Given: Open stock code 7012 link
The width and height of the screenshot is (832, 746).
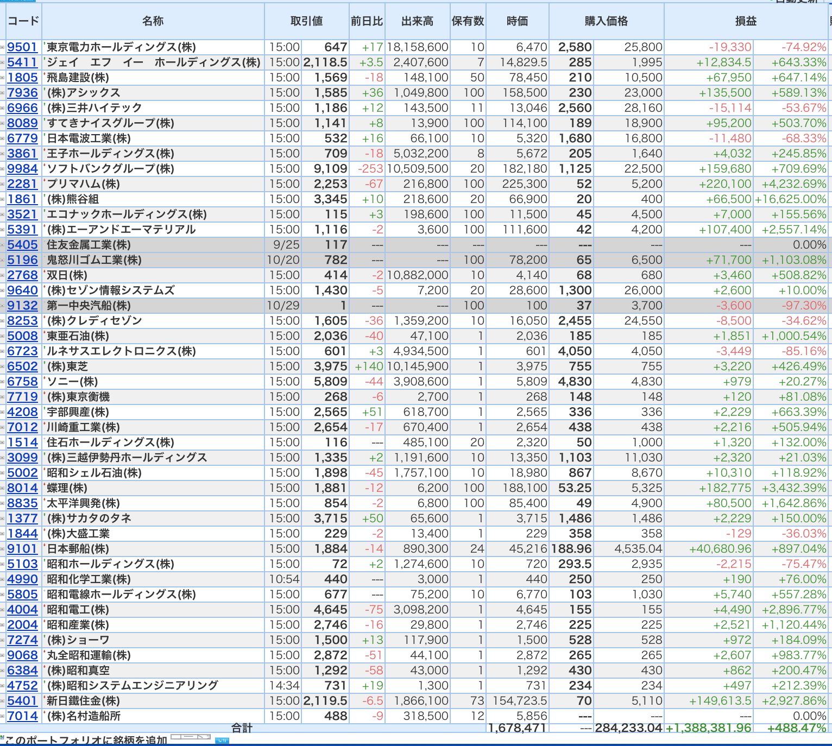Looking at the screenshot, I should pyautogui.click(x=22, y=427).
